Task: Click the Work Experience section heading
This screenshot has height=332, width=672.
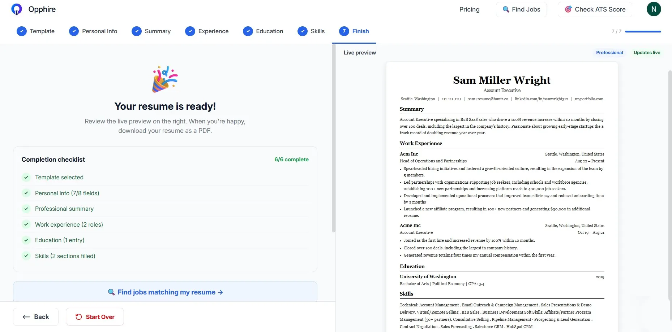Action: click(421, 143)
